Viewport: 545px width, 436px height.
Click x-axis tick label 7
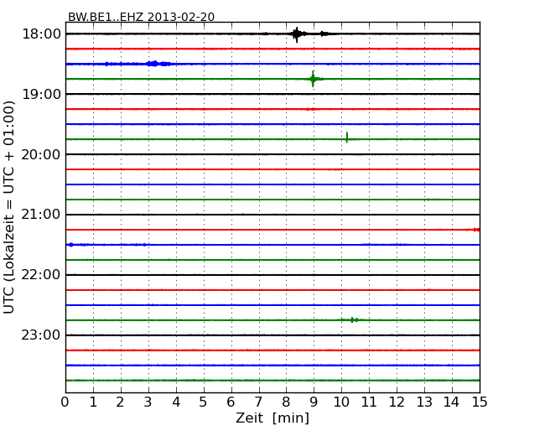point(258,402)
